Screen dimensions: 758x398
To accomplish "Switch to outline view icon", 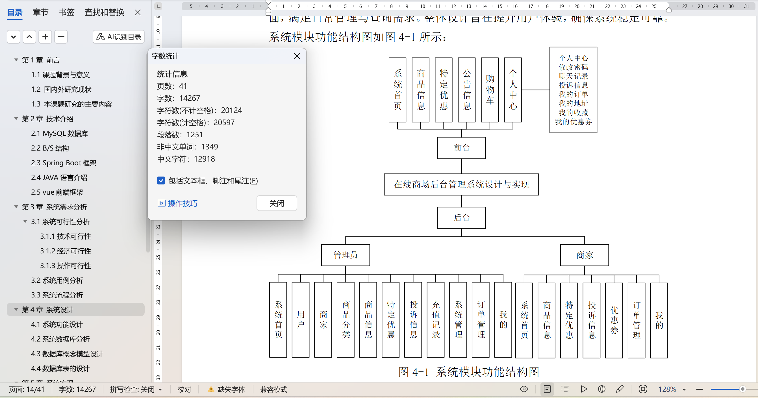I will [x=565, y=389].
